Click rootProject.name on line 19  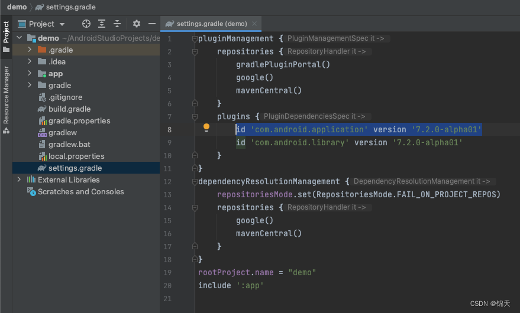(x=236, y=273)
